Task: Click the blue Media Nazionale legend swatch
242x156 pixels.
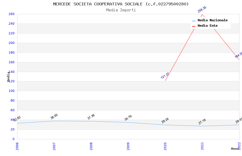Action: point(194,21)
